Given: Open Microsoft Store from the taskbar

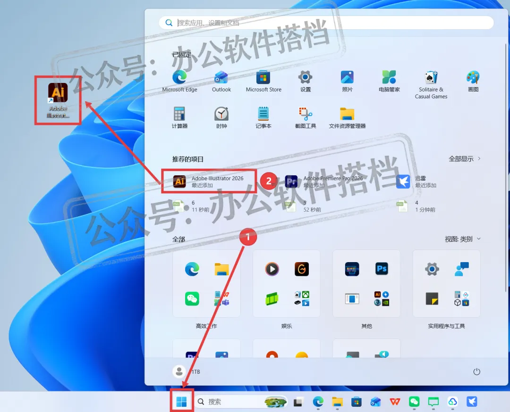Looking at the screenshot, I should coord(357,402).
